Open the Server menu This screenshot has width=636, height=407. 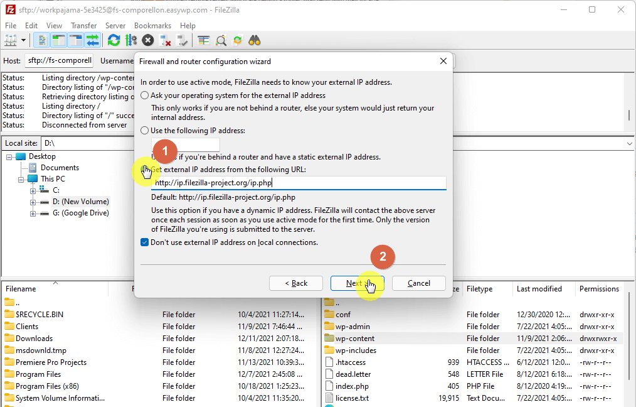point(115,26)
